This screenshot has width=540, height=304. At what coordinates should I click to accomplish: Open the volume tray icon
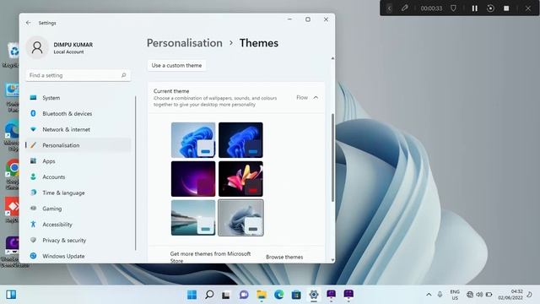click(479, 295)
